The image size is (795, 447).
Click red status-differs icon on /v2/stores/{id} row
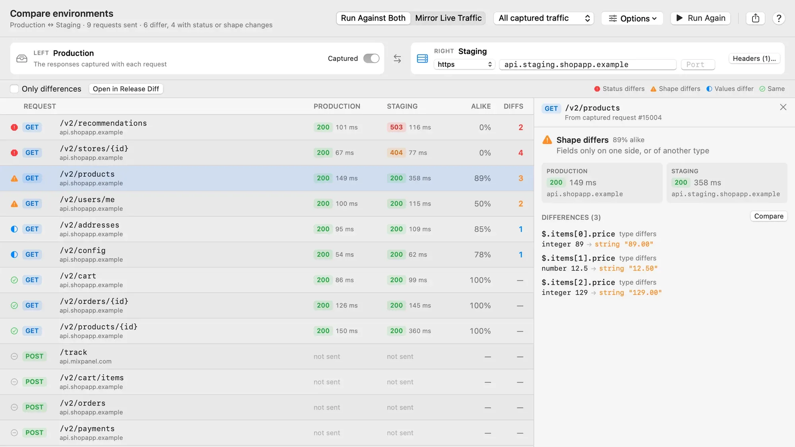[x=14, y=153]
